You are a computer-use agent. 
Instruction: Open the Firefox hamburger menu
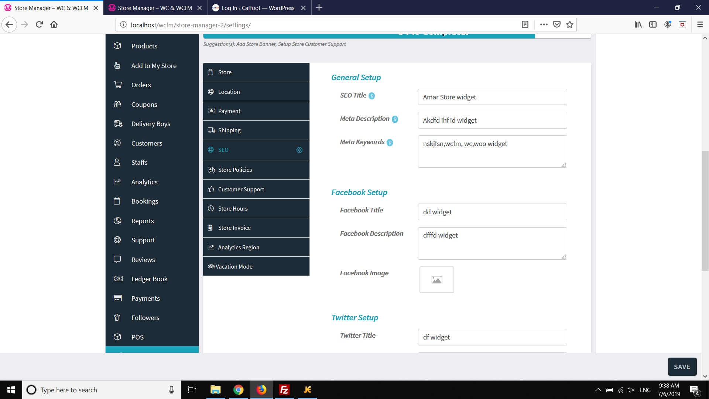pyautogui.click(x=700, y=25)
